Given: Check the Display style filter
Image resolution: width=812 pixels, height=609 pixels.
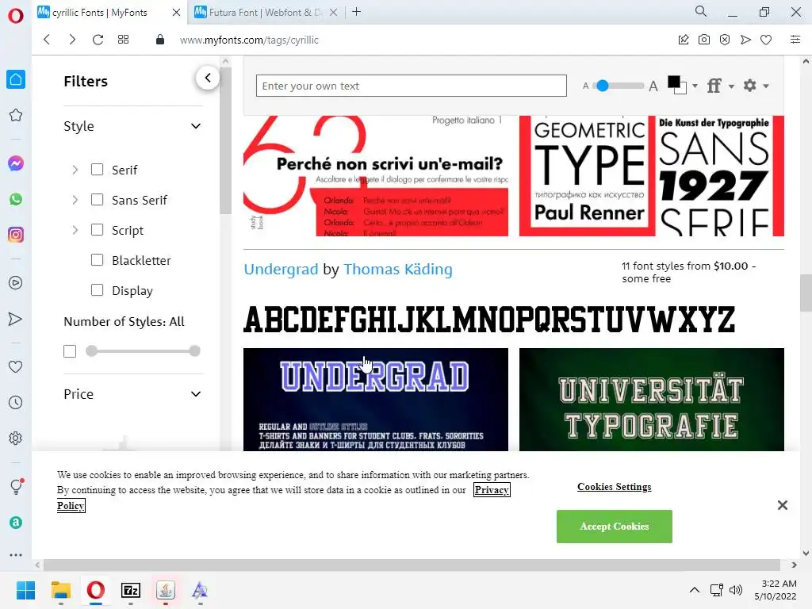Looking at the screenshot, I should (x=97, y=289).
